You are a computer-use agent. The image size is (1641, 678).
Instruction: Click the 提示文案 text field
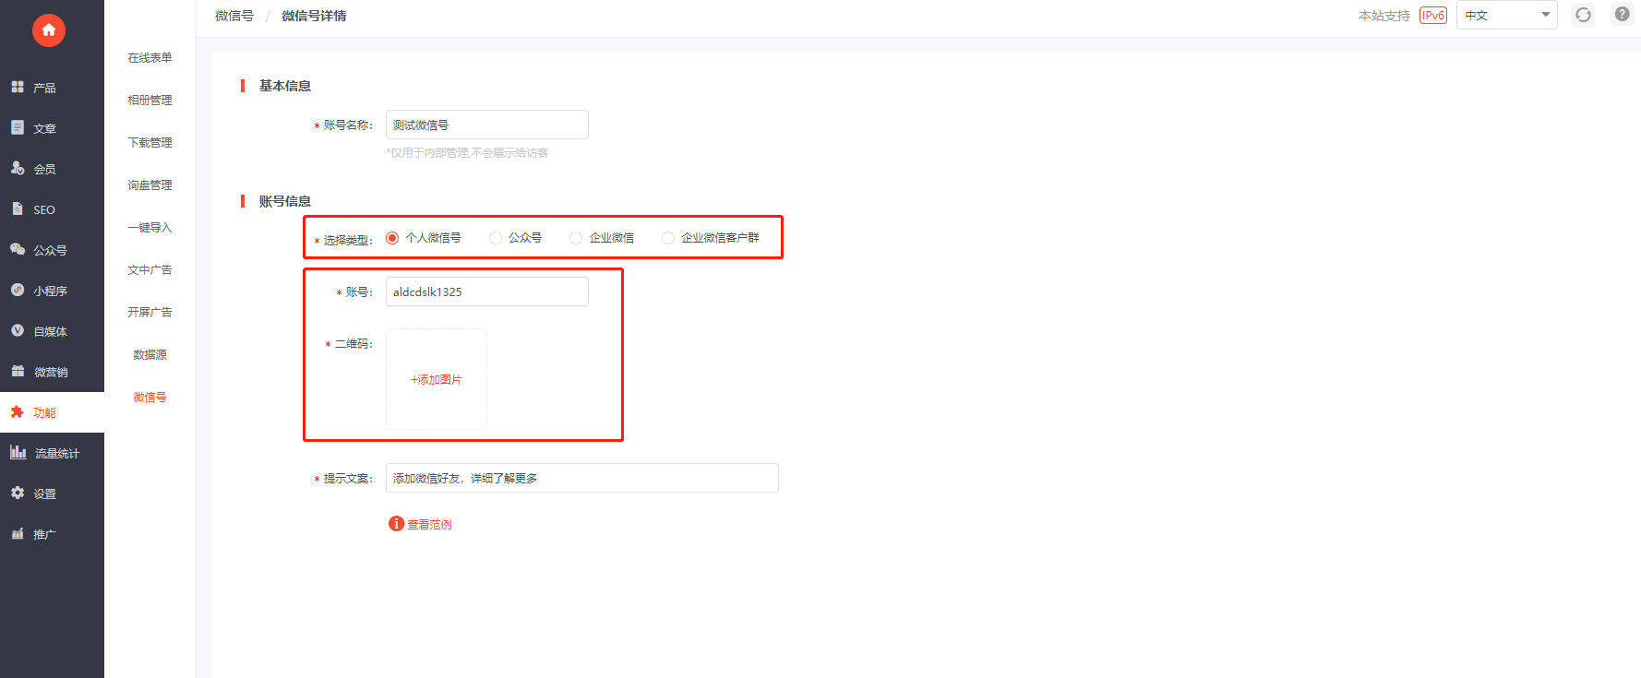pos(581,478)
